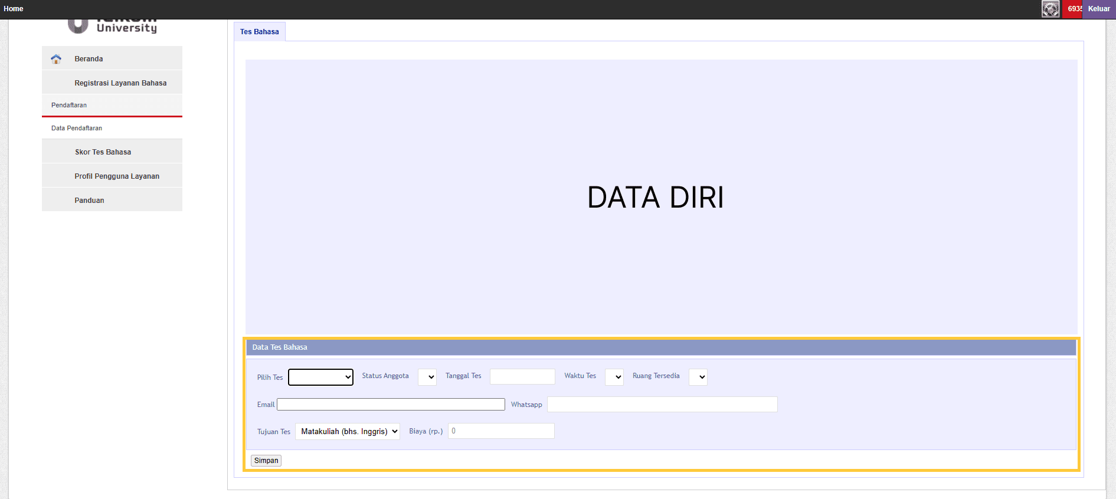
Task: Select Pendaftaran submenu item
Action: (69, 105)
